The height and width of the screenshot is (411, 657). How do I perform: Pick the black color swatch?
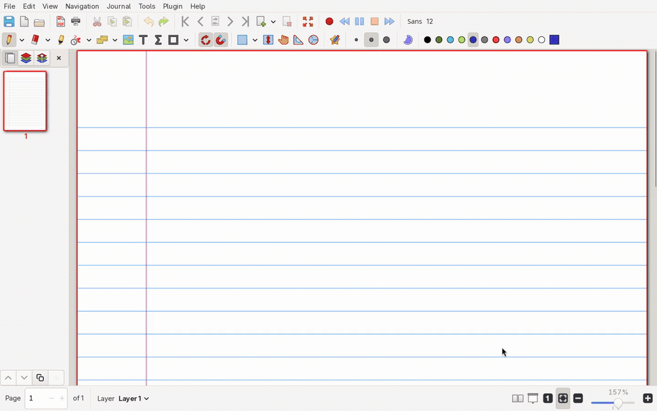427,40
